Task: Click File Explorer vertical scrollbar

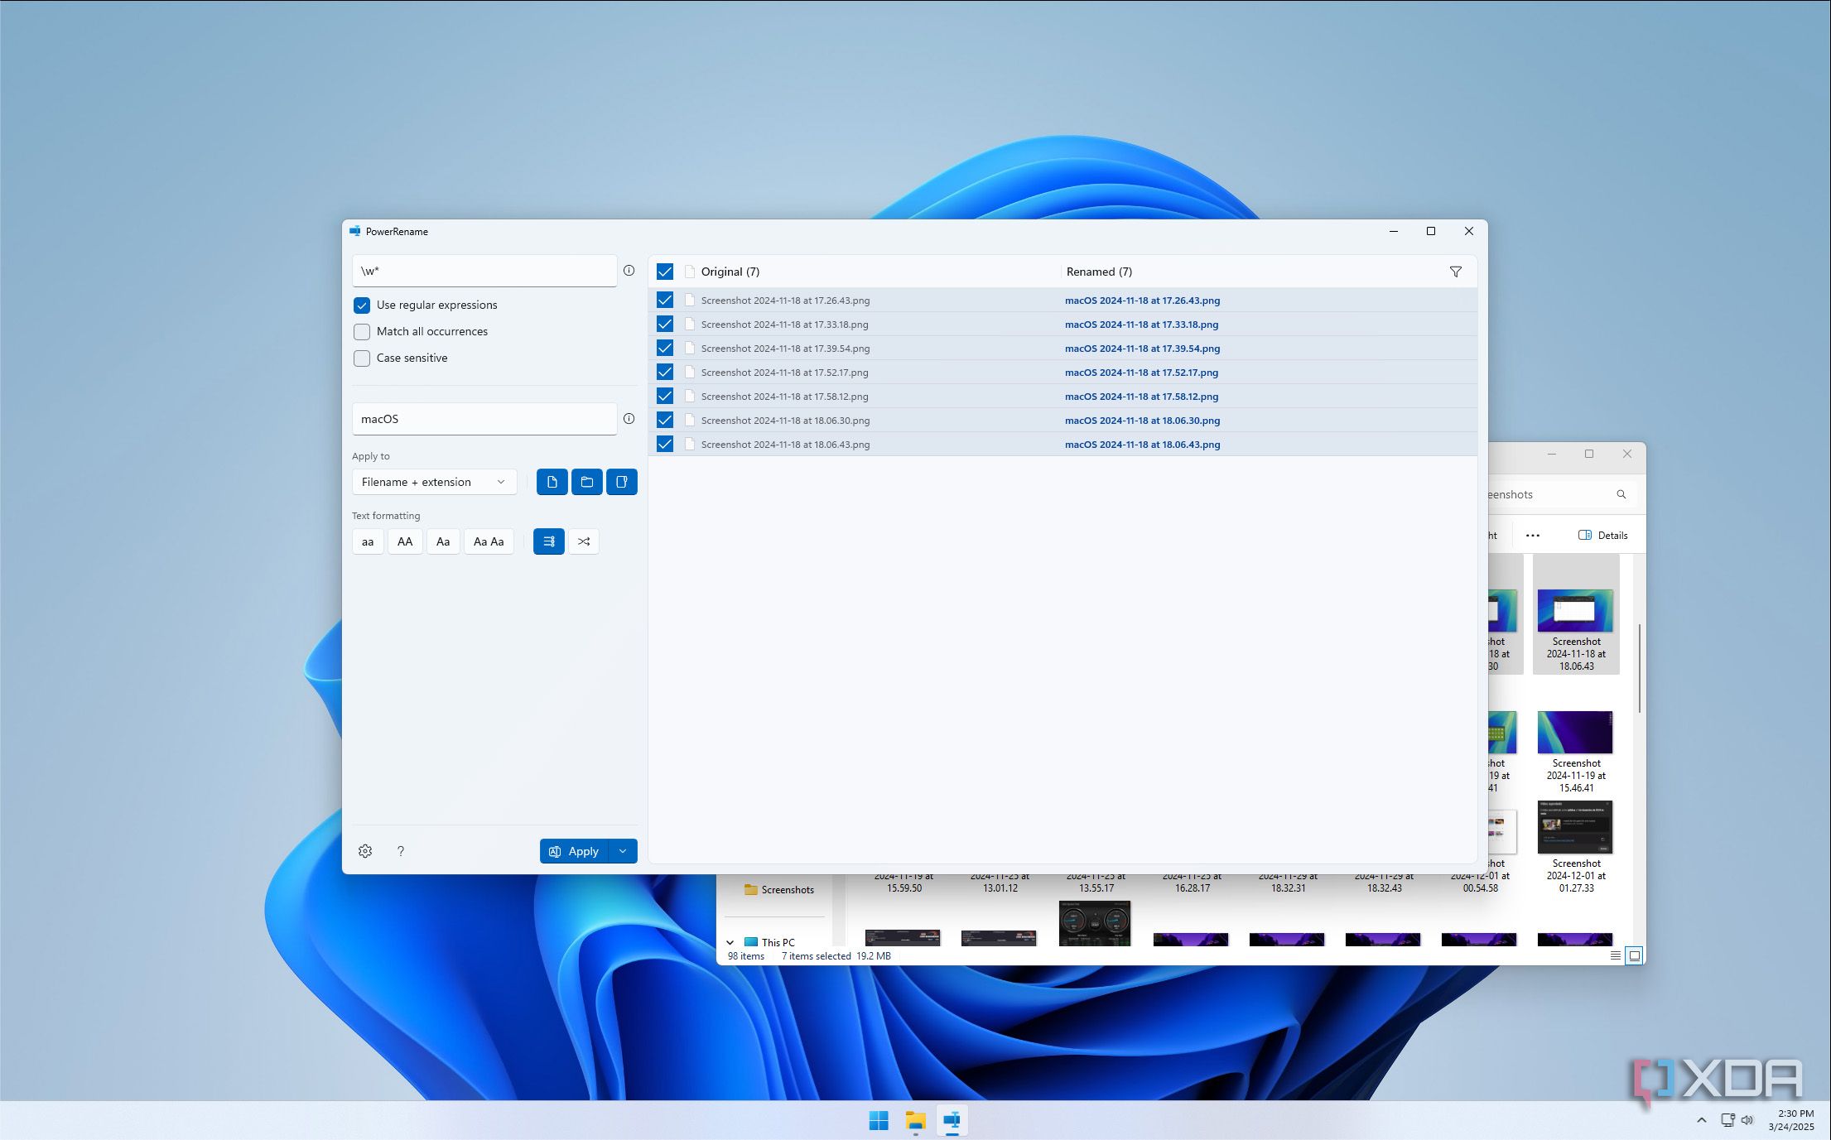Action: coord(1639,668)
